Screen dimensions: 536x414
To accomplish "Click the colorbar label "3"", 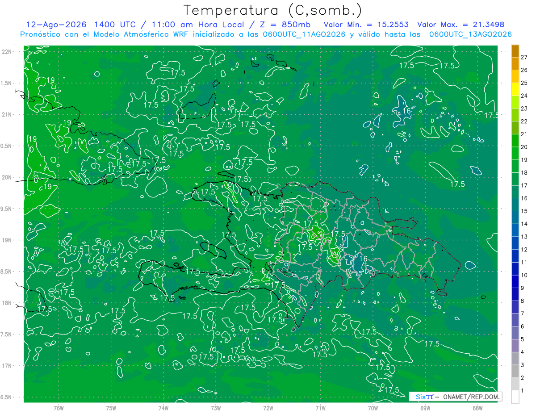I will (x=523, y=365).
